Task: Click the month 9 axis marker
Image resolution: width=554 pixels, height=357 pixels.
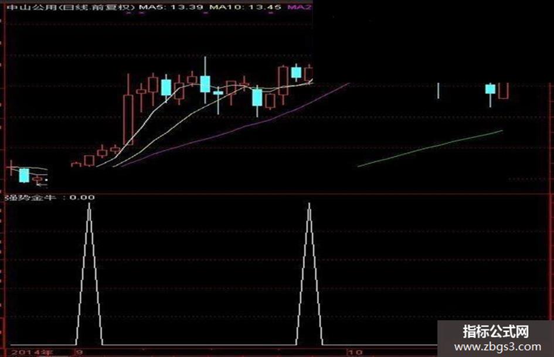Action: point(80,352)
